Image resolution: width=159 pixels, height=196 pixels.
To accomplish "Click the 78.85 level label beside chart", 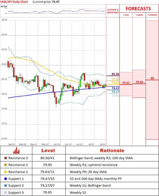I will (x=115, y=96).
